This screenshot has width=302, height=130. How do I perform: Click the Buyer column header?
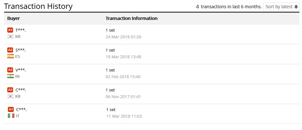click(14, 18)
